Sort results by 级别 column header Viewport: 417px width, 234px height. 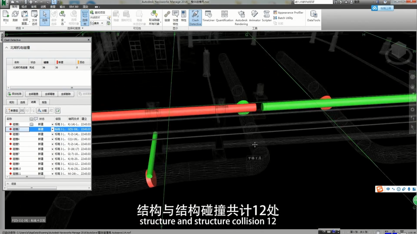pos(60,119)
